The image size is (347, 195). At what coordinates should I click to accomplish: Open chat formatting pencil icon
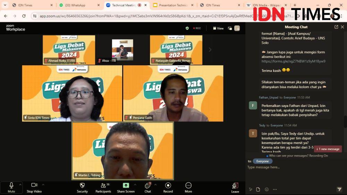tap(250, 189)
